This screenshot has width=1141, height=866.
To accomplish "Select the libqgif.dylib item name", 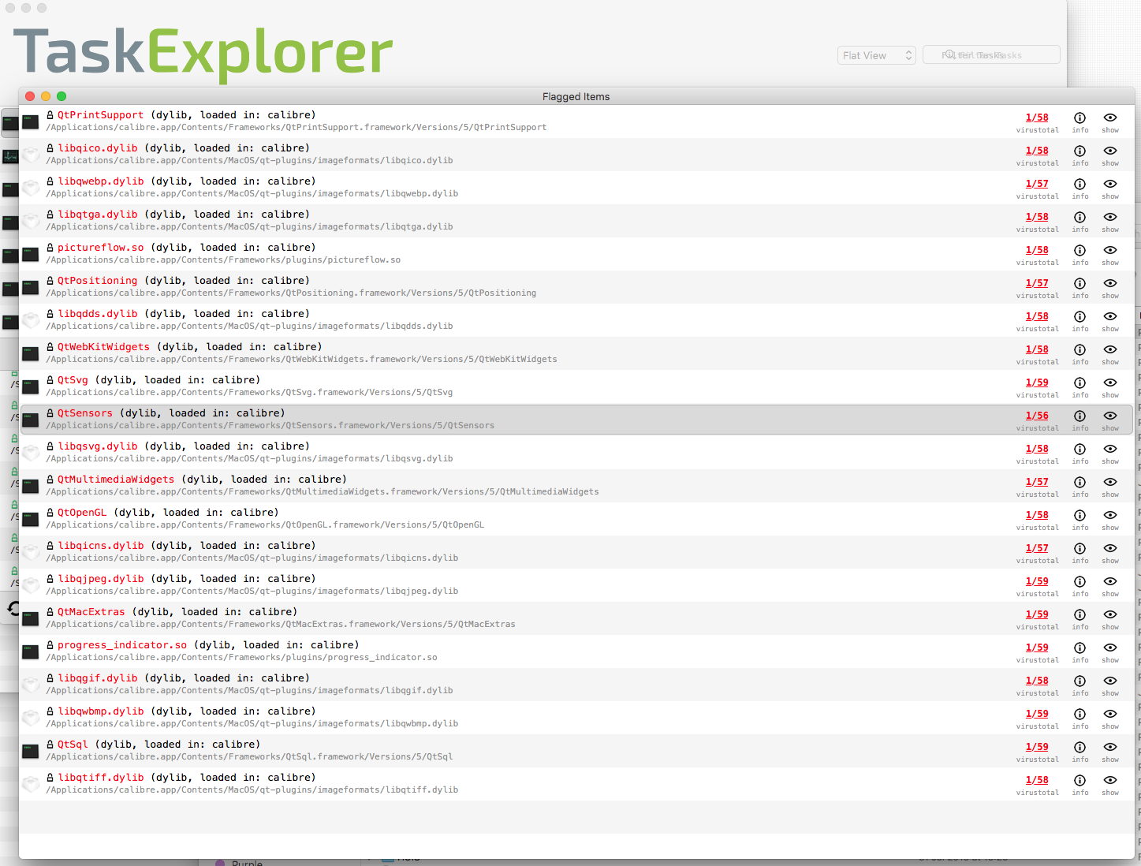I will 98,678.
